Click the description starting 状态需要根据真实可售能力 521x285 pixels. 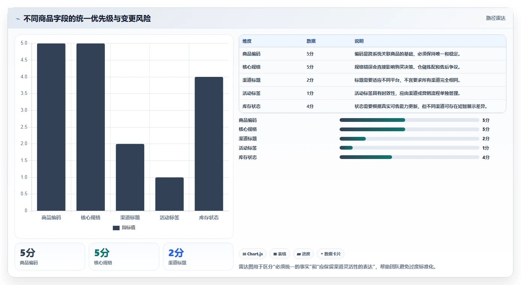tap(421, 106)
